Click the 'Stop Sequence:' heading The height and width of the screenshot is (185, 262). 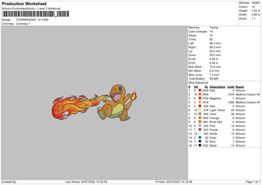tap(199, 82)
